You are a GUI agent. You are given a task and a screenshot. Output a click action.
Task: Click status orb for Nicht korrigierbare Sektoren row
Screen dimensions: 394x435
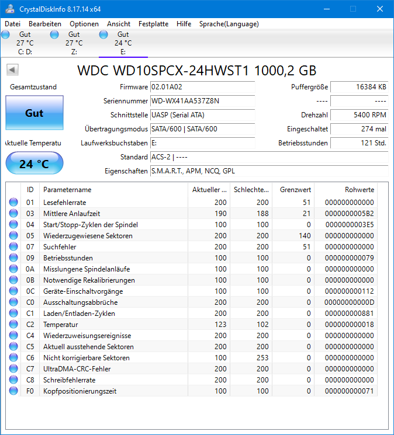coord(13,357)
